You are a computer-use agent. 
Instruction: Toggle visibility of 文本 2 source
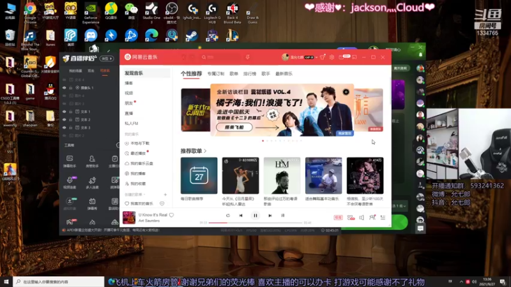pos(65,120)
